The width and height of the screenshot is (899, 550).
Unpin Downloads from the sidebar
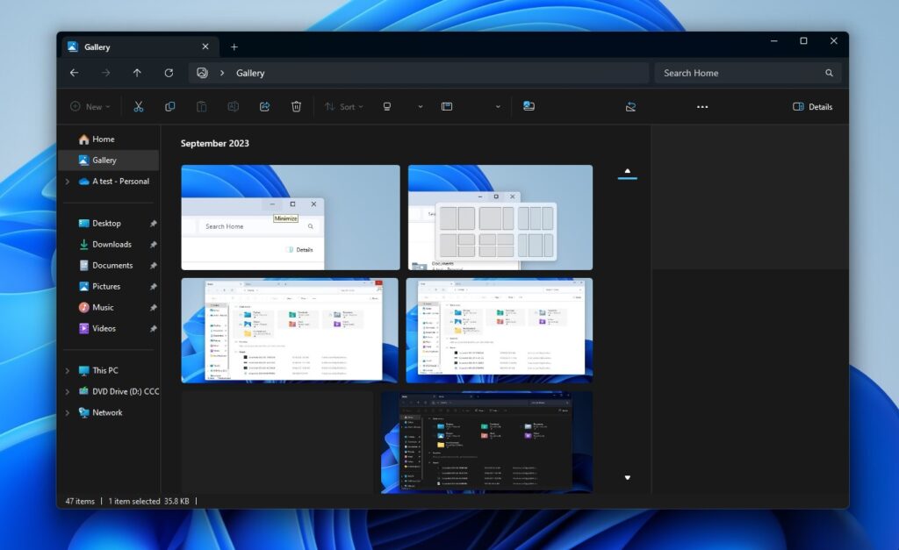click(x=152, y=244)
